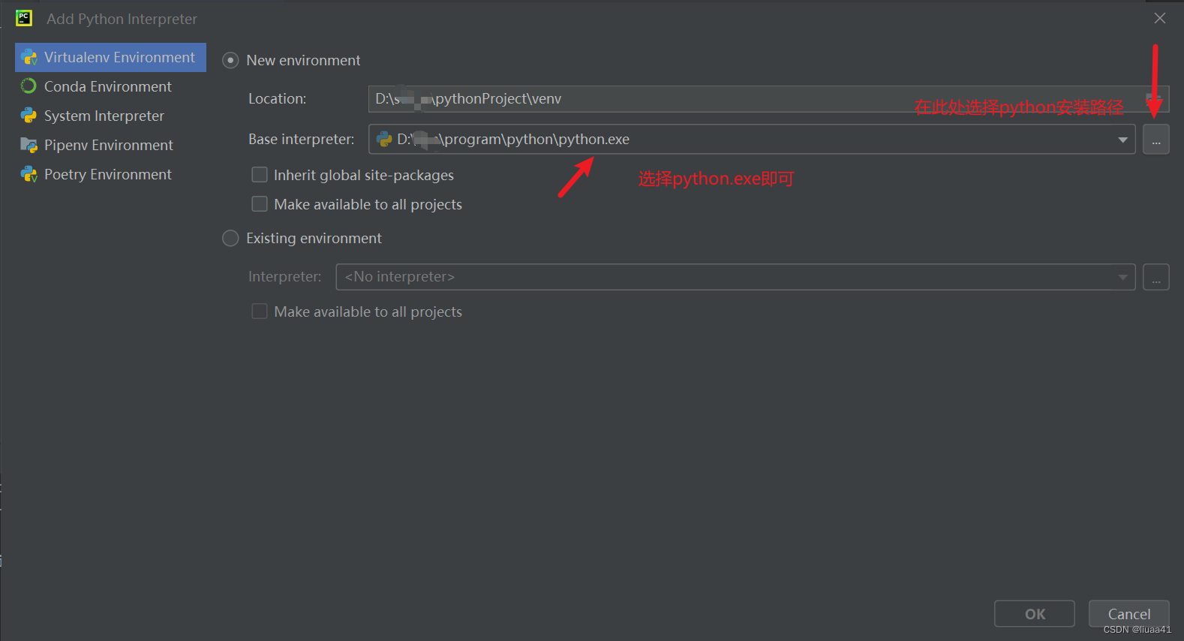The image size is (1184, 641).
Task: Close the Add Python Interpreter dialog
Action: click(x=1159, y=18)
